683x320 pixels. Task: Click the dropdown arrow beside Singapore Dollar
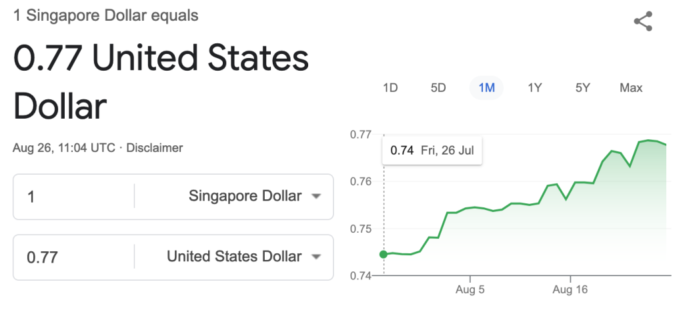pos(317,197)
